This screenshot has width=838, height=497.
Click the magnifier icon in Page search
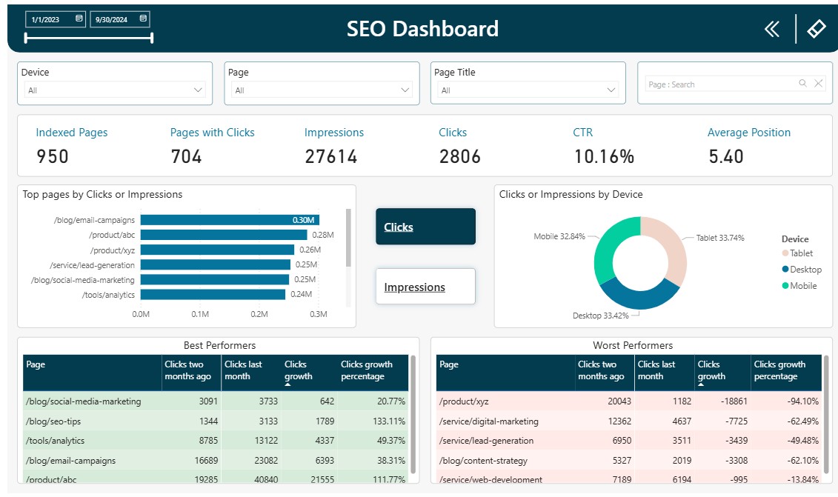click(802, 84)
